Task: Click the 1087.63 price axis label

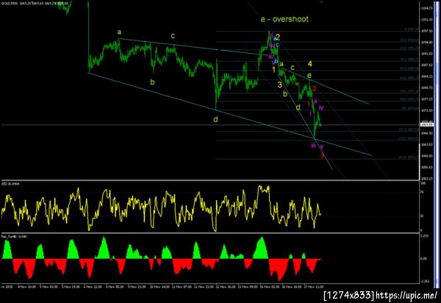Action: [x=426, y=65]
